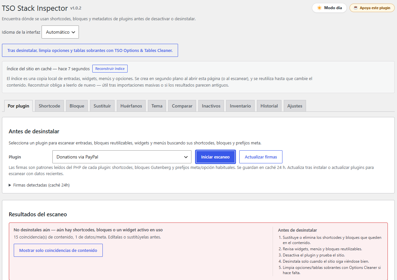Screen dimensions: 397x280
Task: Switch to the Shortcode tab
Action: [49, 106]
